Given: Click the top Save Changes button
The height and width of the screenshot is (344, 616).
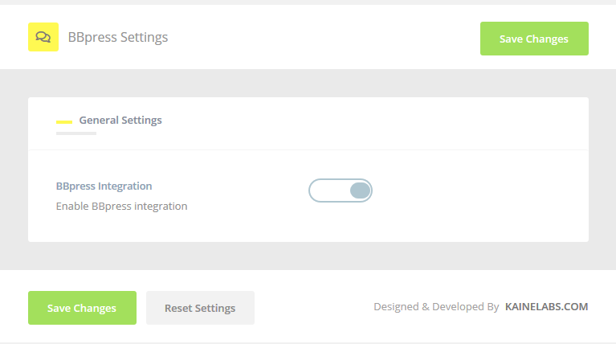Looking at the screenshot, I should (x=534, y=39).
